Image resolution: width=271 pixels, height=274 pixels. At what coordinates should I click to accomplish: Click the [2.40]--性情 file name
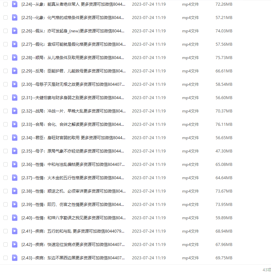pos(74,218)
